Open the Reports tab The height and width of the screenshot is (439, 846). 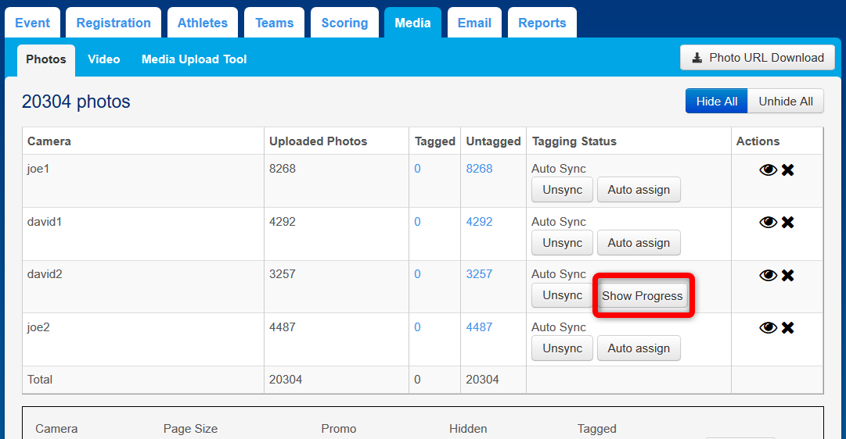542,23
